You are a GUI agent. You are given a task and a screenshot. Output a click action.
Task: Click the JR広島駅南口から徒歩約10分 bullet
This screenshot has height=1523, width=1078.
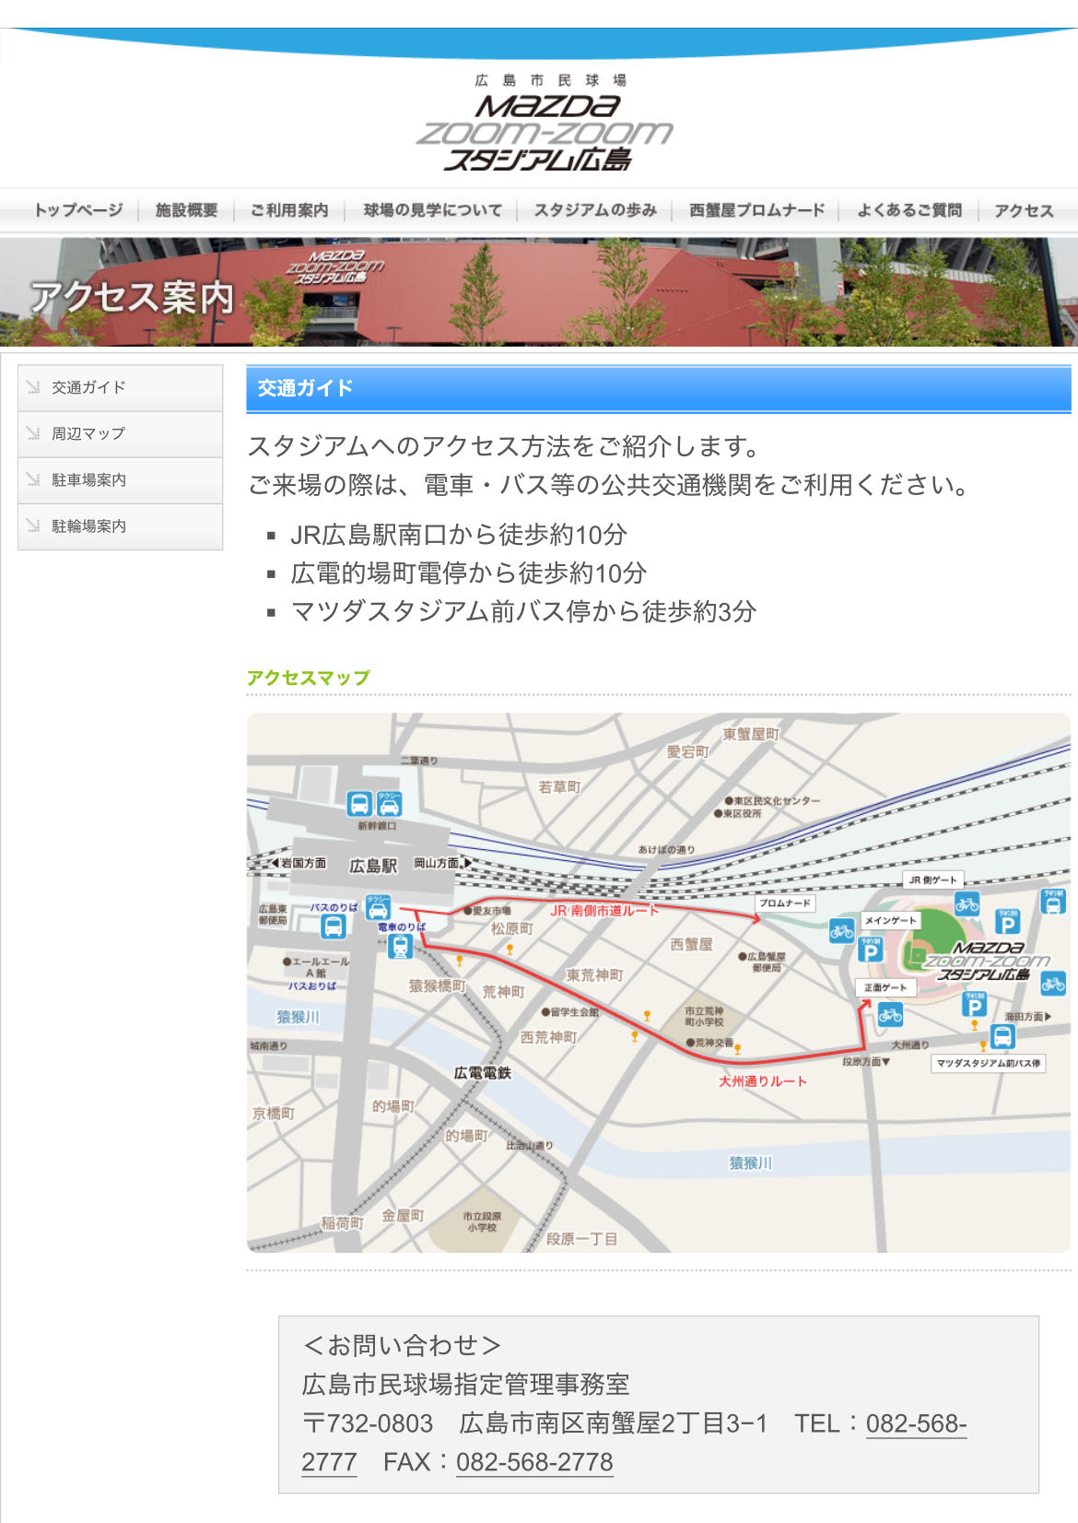(459, 535)
